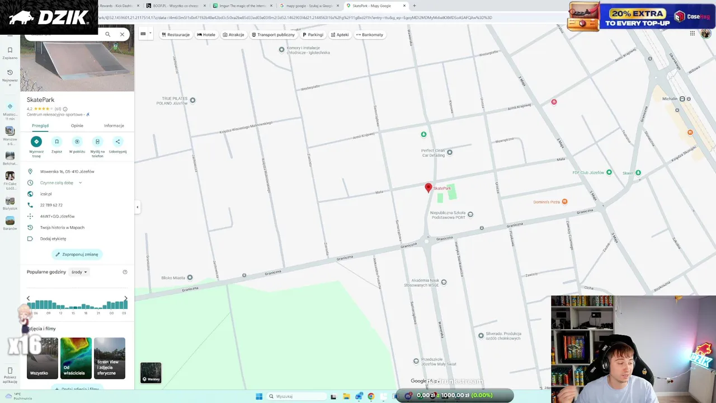
Task: Click the Domino's Pizza map marker
Action: click(x=565, y=201)
